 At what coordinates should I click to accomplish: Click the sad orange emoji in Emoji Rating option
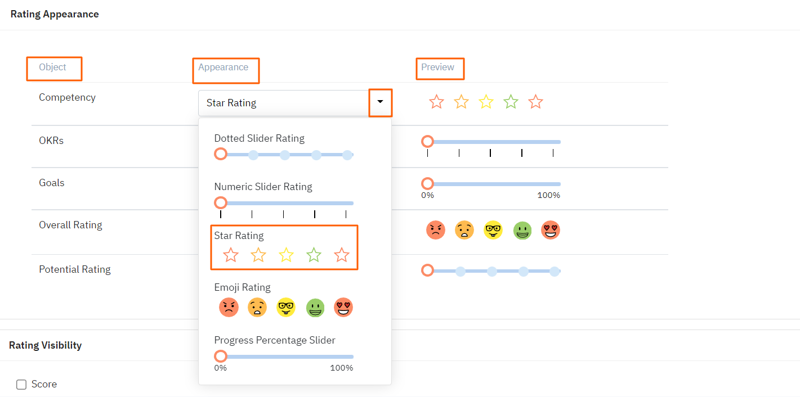click(x=257, y=308)
